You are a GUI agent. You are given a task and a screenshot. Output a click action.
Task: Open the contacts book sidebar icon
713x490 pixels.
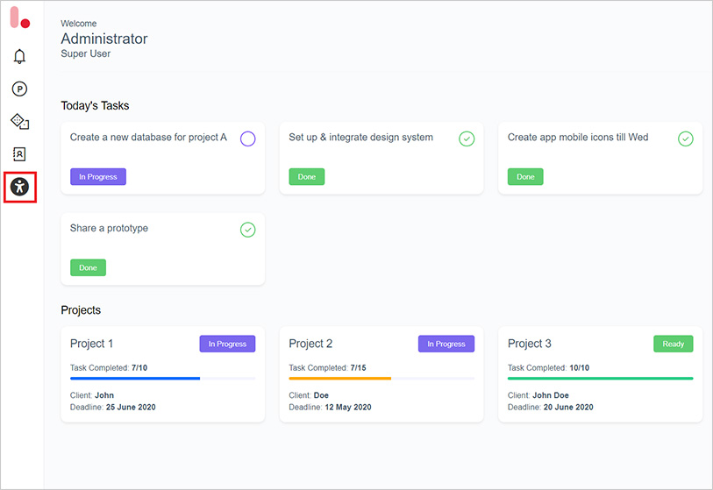coord(19,153)
